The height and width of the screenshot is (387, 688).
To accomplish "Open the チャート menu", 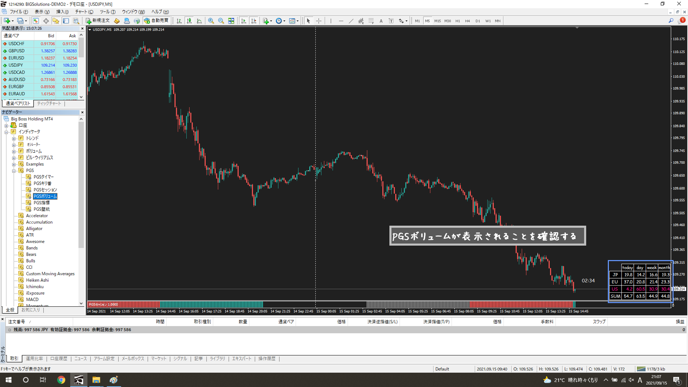I will pyautogui.click(x=84, y=12).
